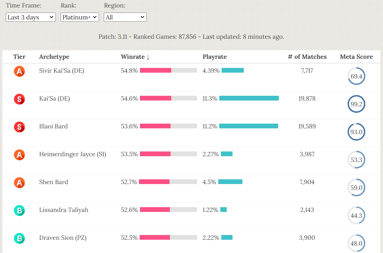Viewport: 383px width, 253px height.
Task: Open the Region dropdown set to All
Action: [125, 17]
